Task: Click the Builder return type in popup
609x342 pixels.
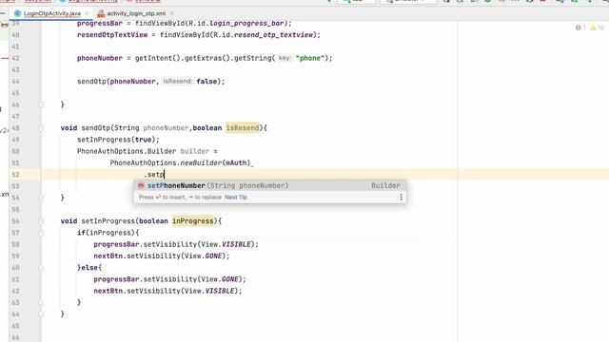Action: [x=385, y=186]
